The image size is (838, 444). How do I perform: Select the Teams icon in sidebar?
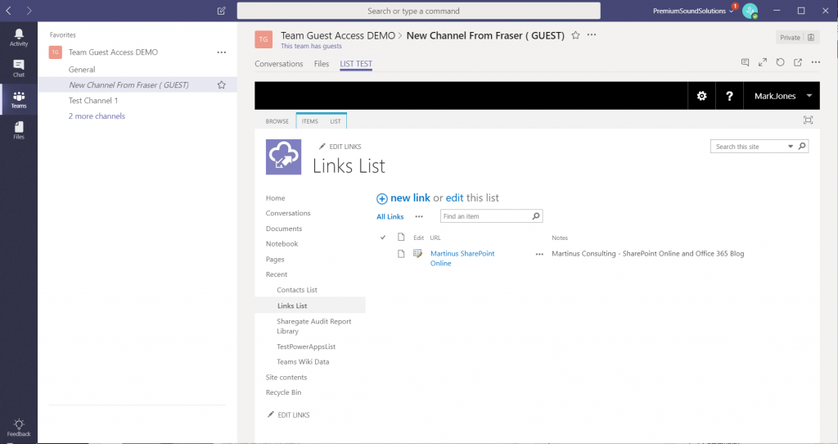coord(19,99)
